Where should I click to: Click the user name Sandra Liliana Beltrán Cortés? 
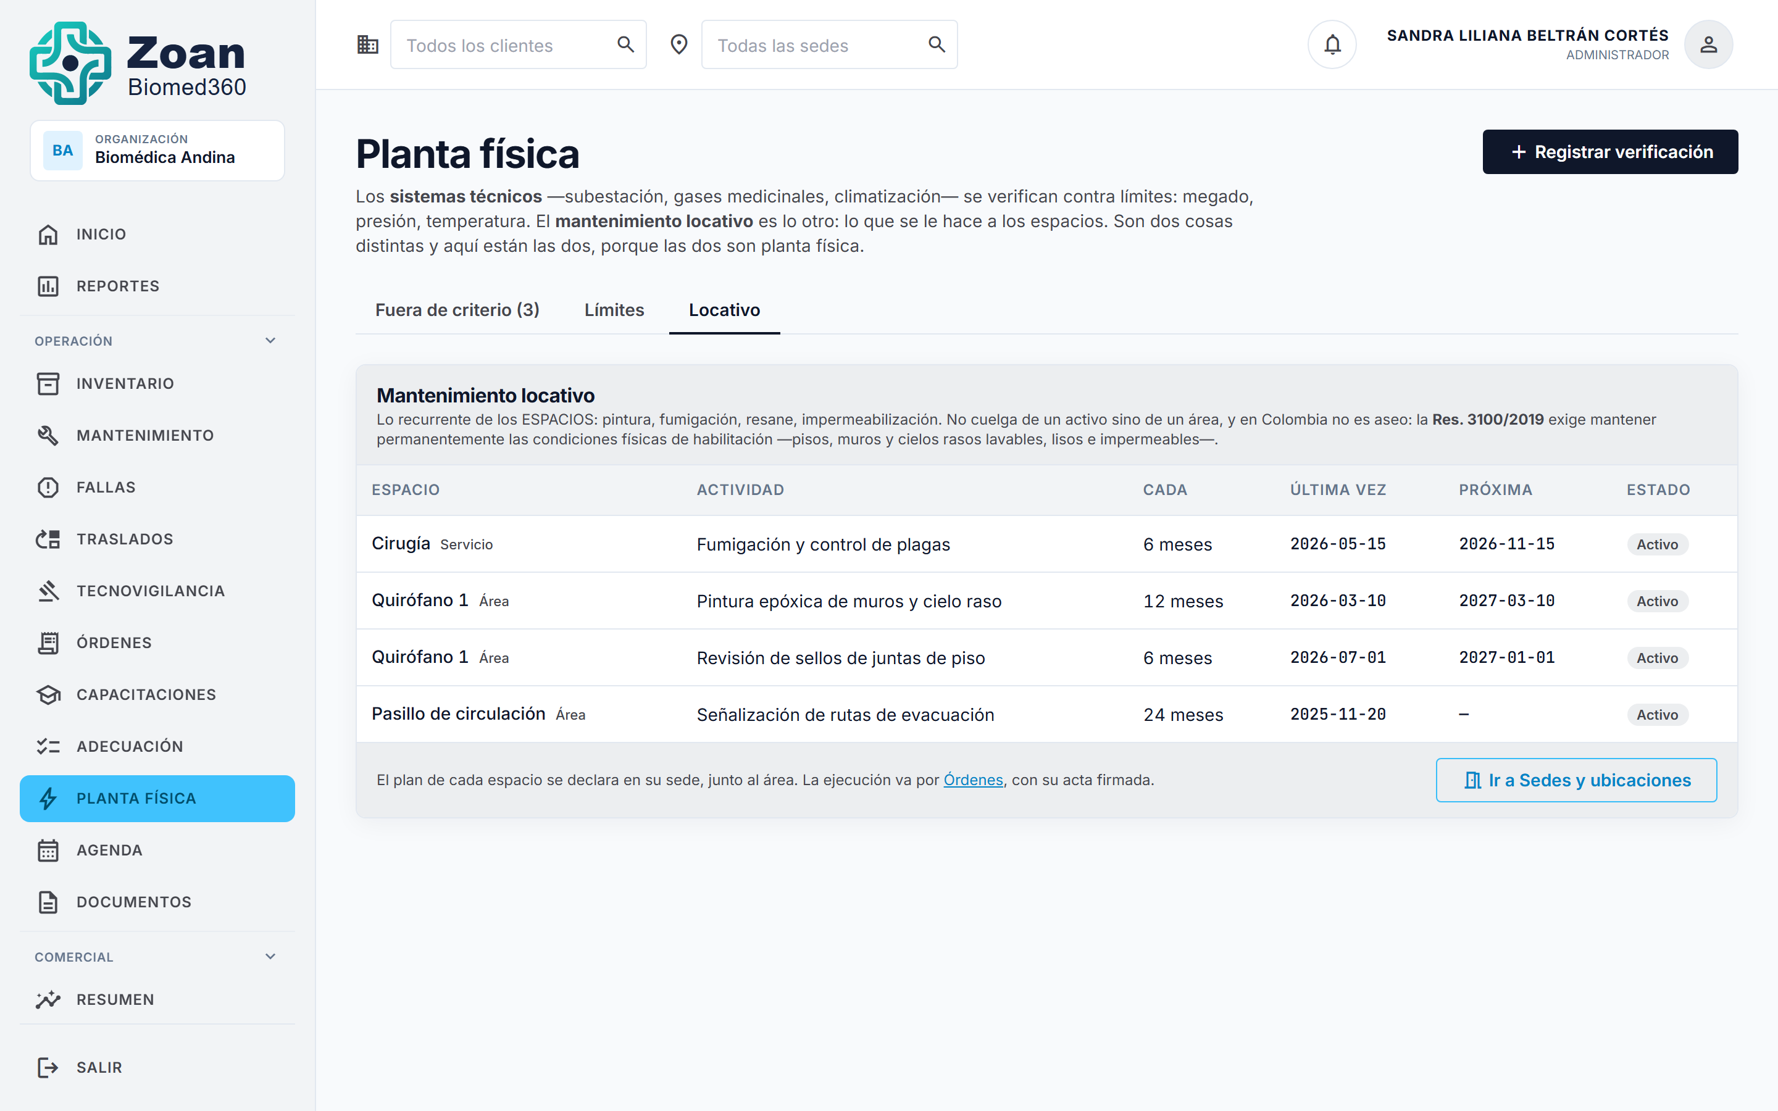pyautogui.click(x=1527, y=35)
